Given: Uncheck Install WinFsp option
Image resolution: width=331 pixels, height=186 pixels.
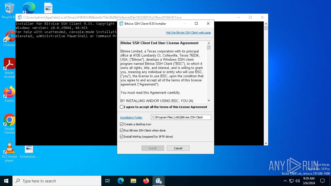Looking at the screenshot, I should click(x=122, y=137).
